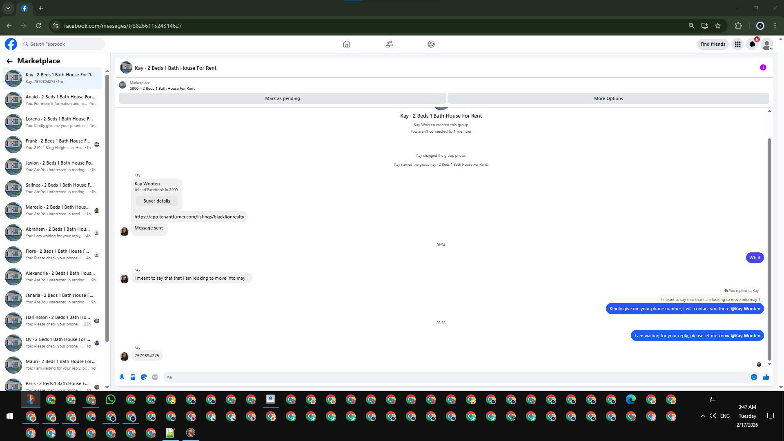Open the Lorena conversation
784x441 pixels.
point(52,122)
